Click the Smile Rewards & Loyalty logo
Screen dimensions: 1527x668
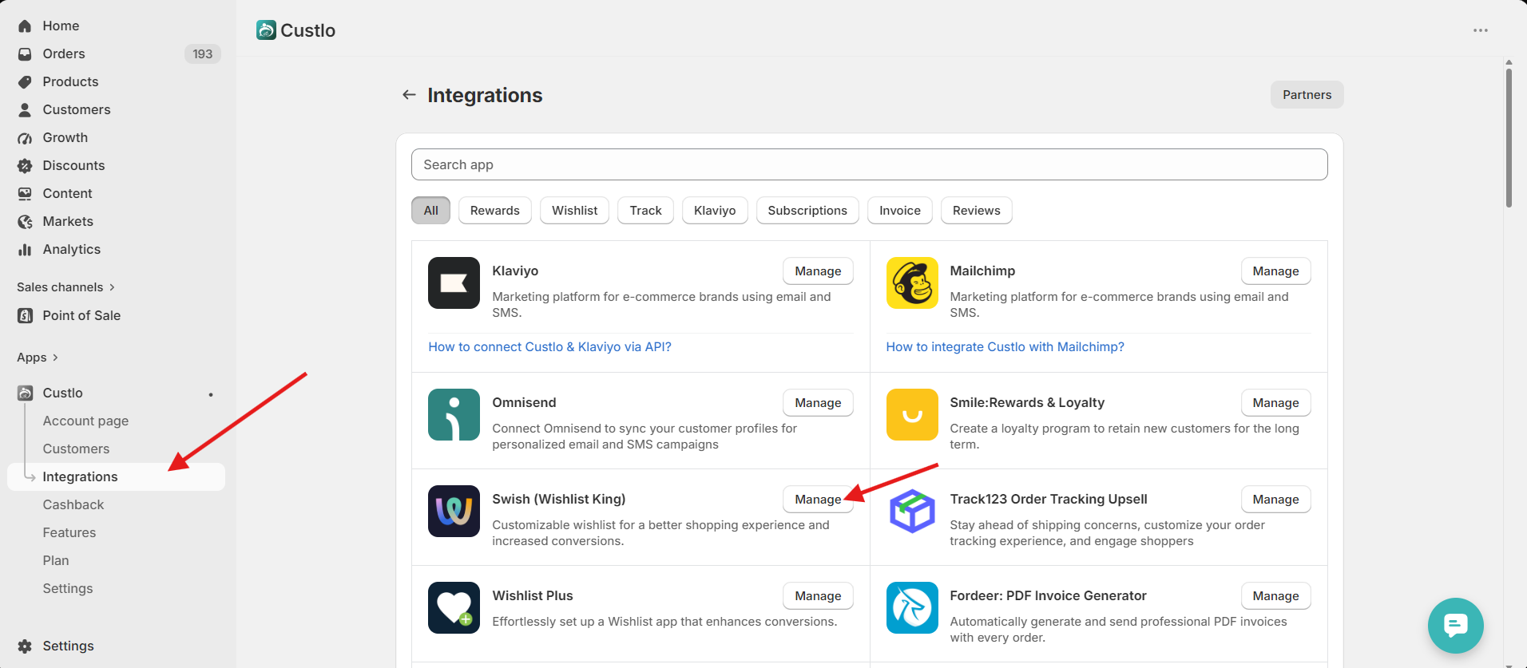pos(912,414)
